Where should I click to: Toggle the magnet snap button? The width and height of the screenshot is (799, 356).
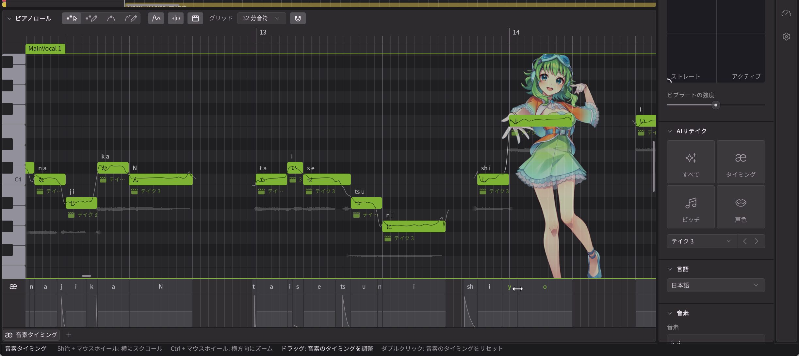298,18
